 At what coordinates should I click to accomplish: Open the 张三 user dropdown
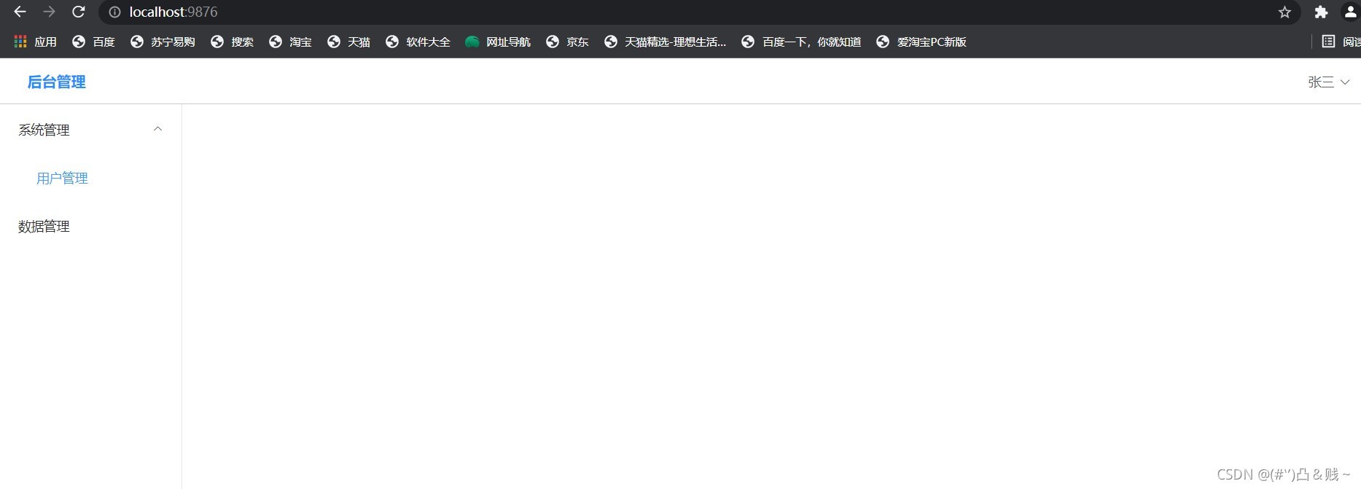(1328, 82)
